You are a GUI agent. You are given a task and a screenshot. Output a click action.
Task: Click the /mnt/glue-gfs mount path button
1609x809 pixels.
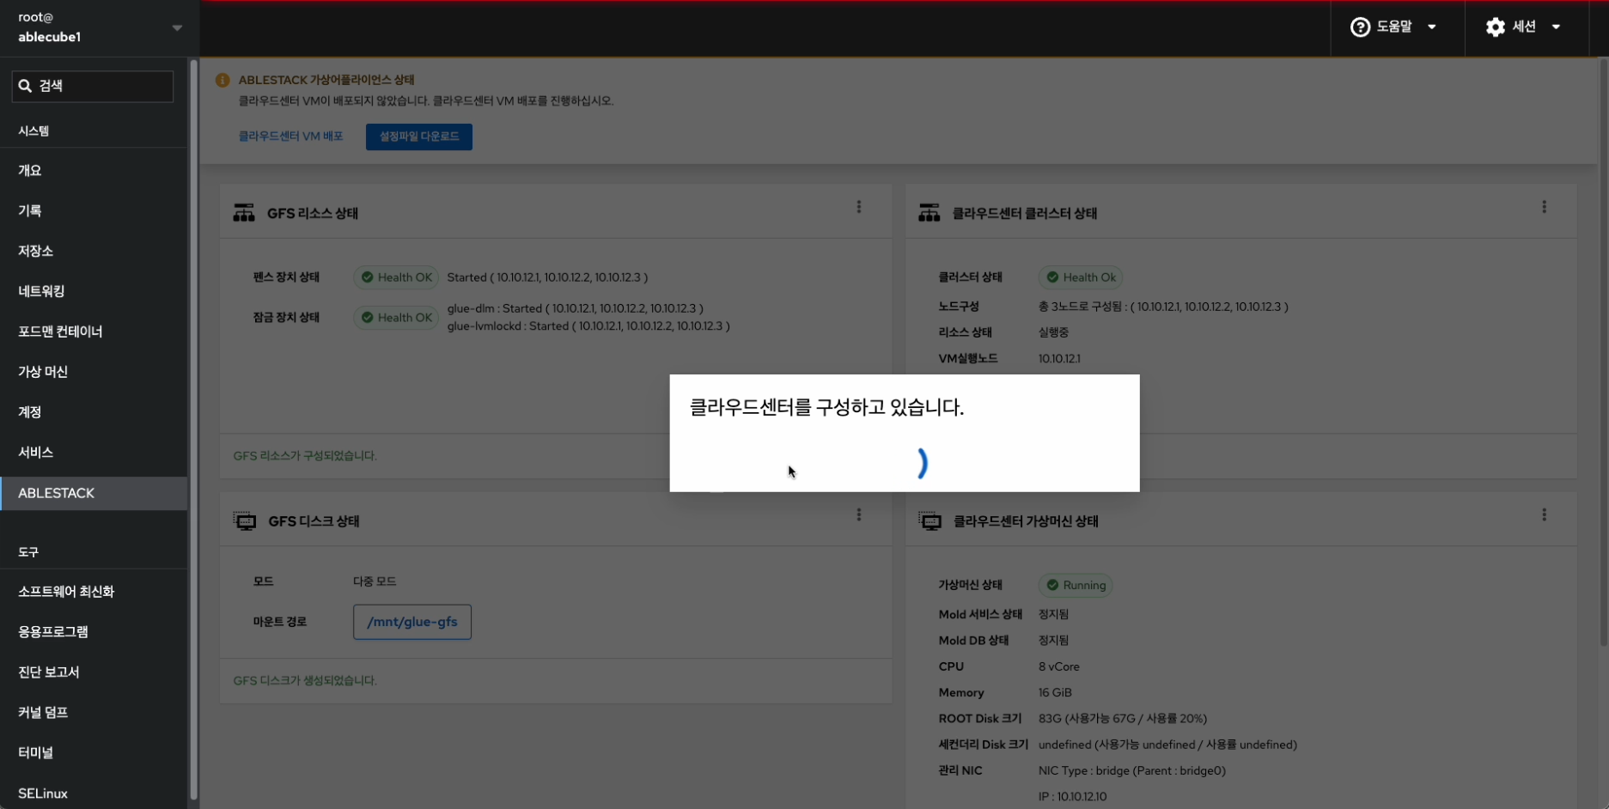(x=411, y=622)
